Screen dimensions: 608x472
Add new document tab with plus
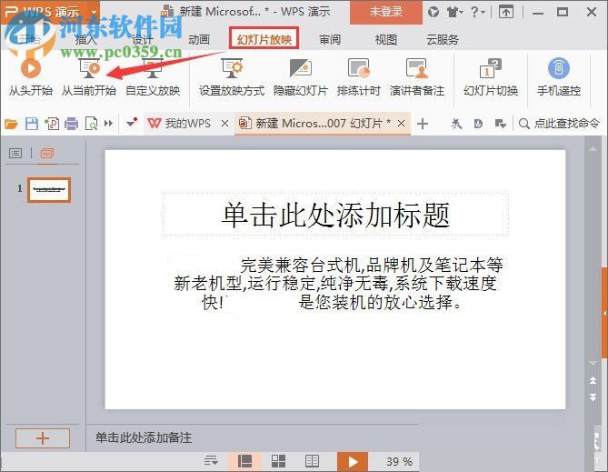point(423,124)
